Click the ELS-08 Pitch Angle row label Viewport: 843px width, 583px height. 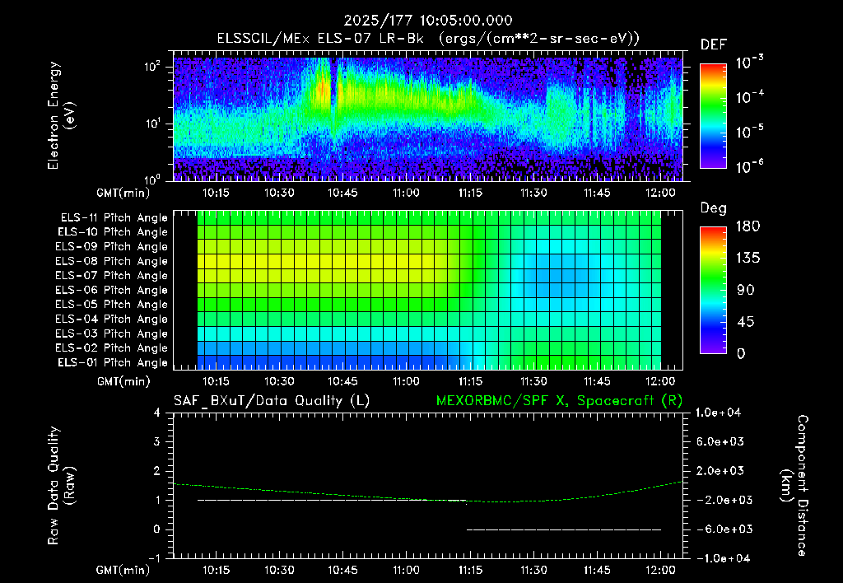[112, 261]
